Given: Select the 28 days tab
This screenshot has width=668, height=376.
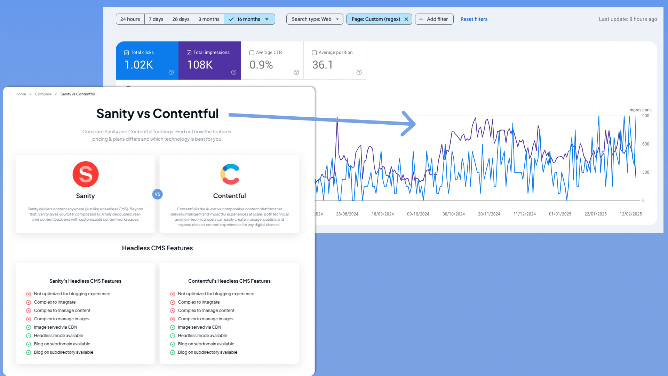Looking at the screenshot, I should pyautogui.click(x=180, y=19).
